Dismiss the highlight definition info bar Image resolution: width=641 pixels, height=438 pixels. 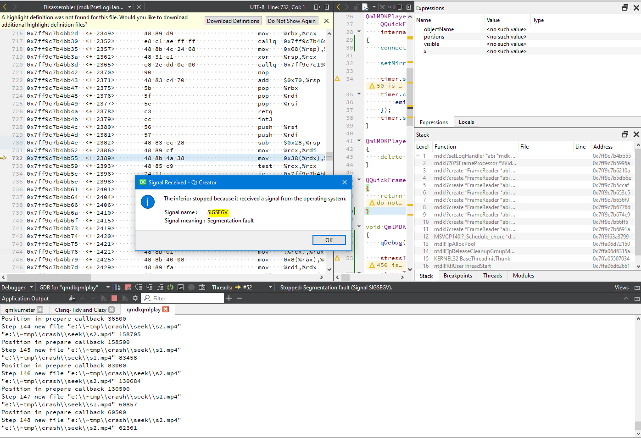[x=326, y=21]
